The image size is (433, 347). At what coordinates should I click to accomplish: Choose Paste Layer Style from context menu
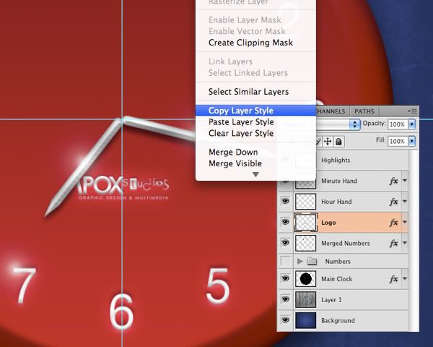point(241,122)
